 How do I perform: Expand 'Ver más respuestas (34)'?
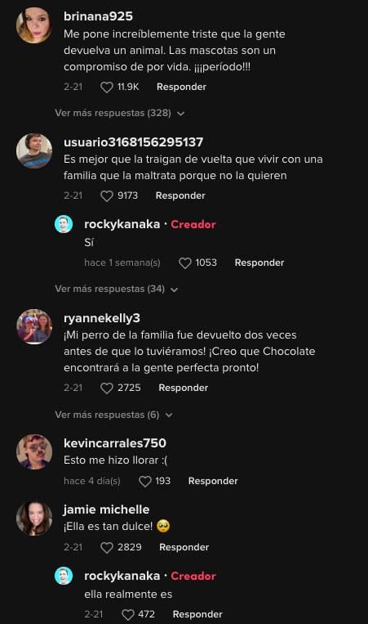coord(117,289)
